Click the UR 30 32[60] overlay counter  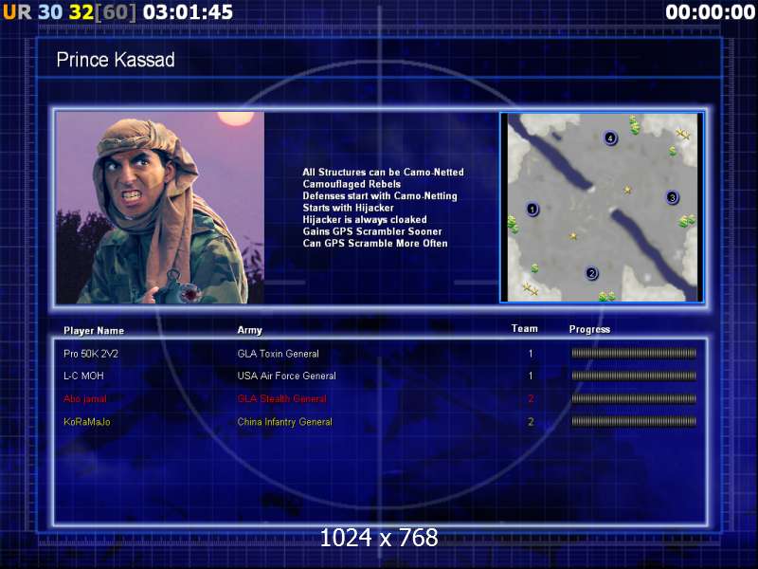pyautogui.click(x=69, y=12)
